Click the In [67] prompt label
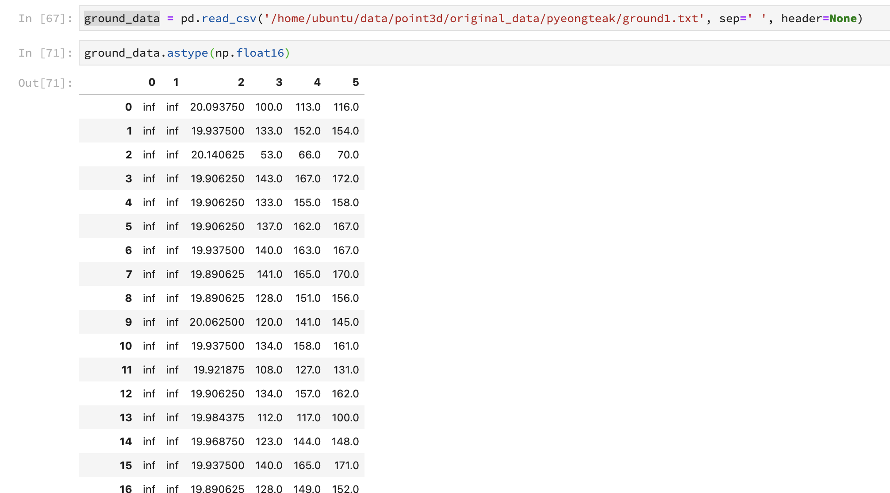The width and height of the screenshot is (890, 493). (45, 19)
